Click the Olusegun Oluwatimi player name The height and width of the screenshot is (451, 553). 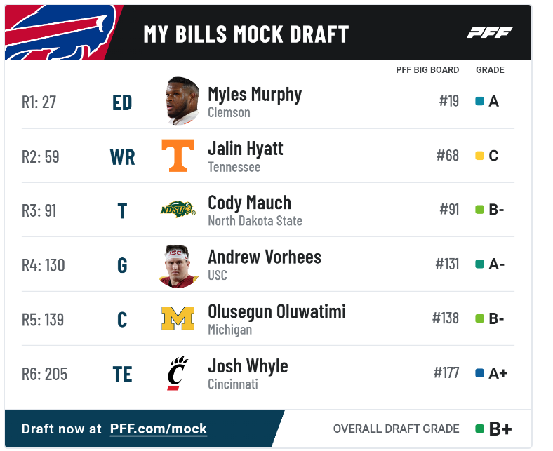(x=277, y=311)
